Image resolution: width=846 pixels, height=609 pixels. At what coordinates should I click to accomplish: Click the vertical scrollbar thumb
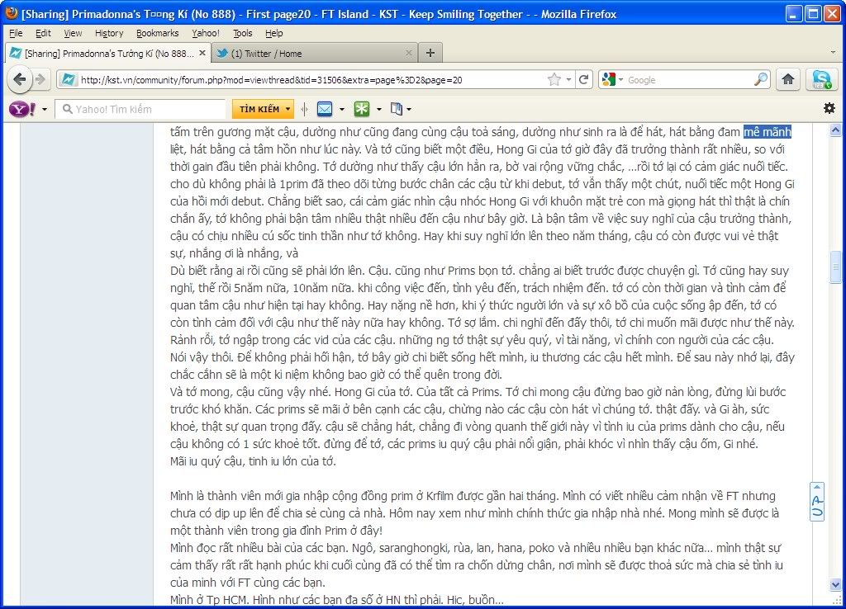pyautogui.click(x=835, y=267)
